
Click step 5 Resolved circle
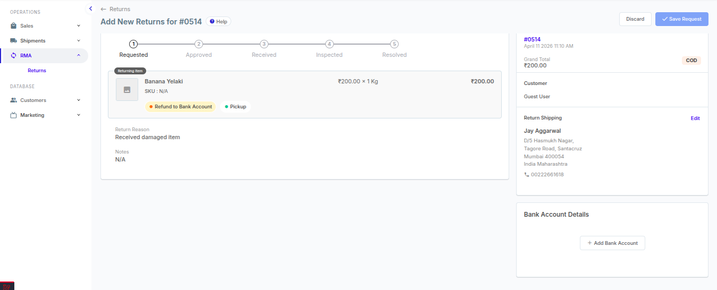[394, 44]
